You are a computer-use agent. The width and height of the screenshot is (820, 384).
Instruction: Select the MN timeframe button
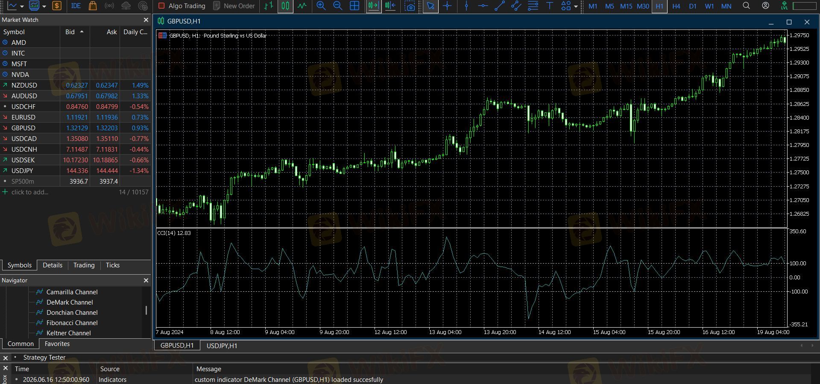[726, 6]
